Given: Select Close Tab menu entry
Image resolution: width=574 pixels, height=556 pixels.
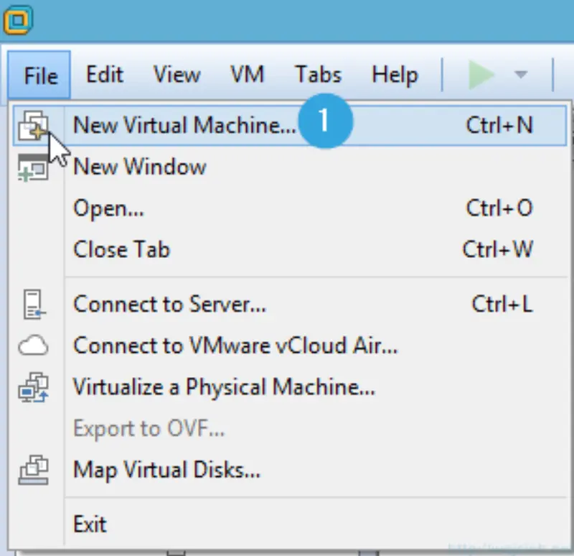Looking at the screenshot, I should tap(121, 250).
